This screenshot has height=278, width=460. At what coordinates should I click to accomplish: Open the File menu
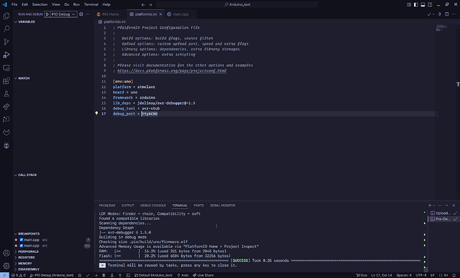click(15, 5)
